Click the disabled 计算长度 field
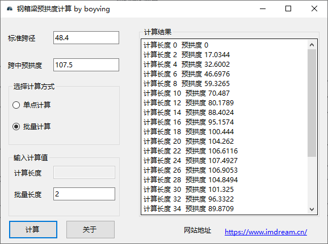 point(84,173)
